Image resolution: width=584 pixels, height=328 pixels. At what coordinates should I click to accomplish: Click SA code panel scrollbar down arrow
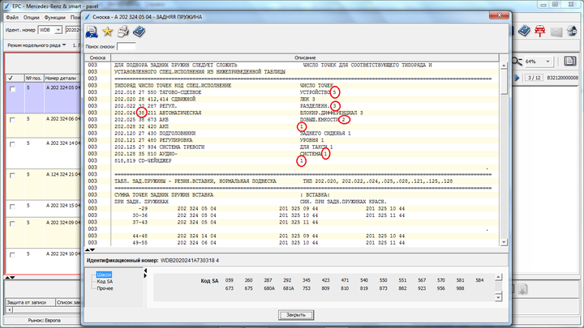[x=498, y=296]
